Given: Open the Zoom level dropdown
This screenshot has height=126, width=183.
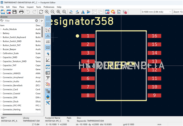Looking at the screenshot, I should (x=178, y=12).
